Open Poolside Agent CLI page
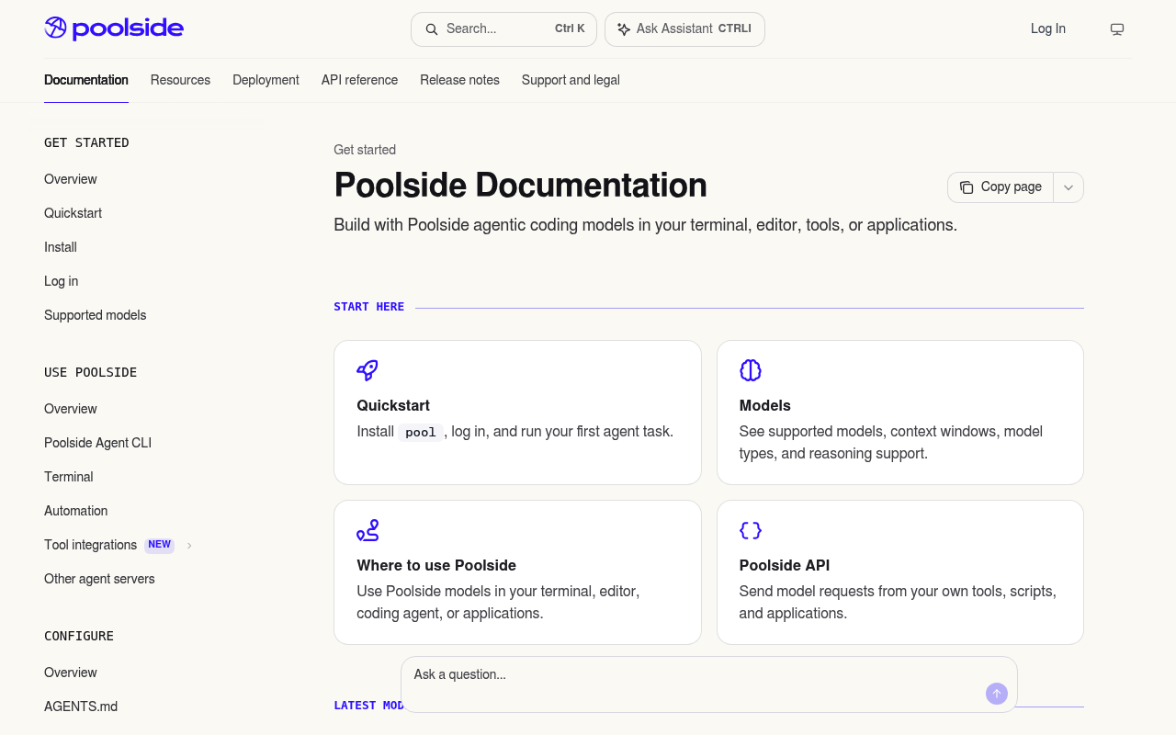The width and height of the screenshot is (1176, 735). [x=97, y=443]
